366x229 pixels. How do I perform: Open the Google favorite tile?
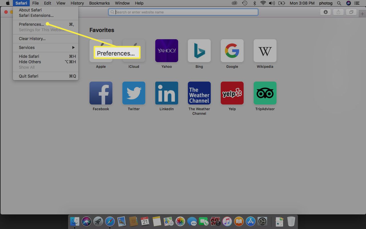(x=232, y=51)
